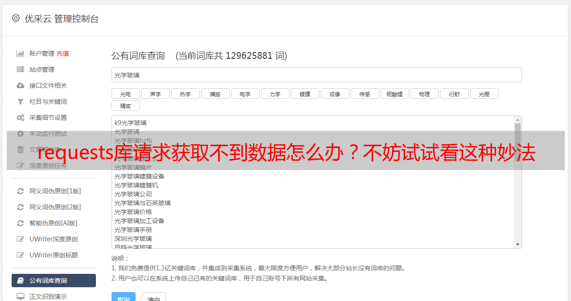Click refresh icon next to 智能伪原创[AI版]
571x301 pixels.
click(21, 223)
